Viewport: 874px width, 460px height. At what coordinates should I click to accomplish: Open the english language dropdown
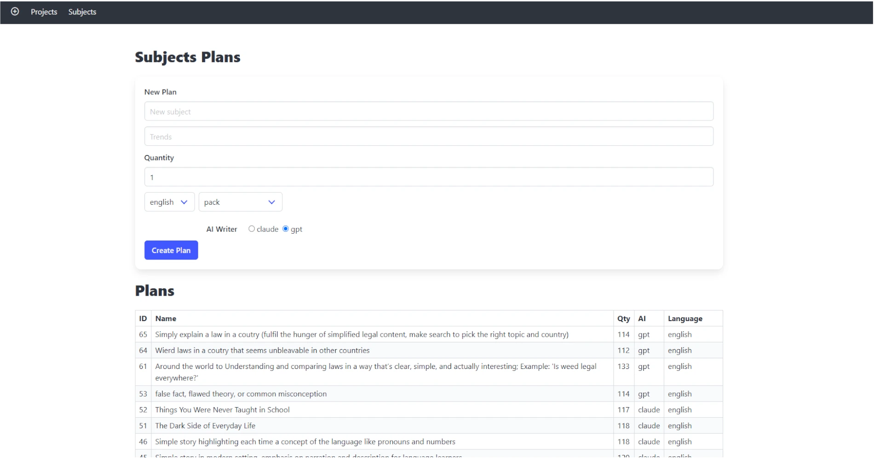(169, 202)
